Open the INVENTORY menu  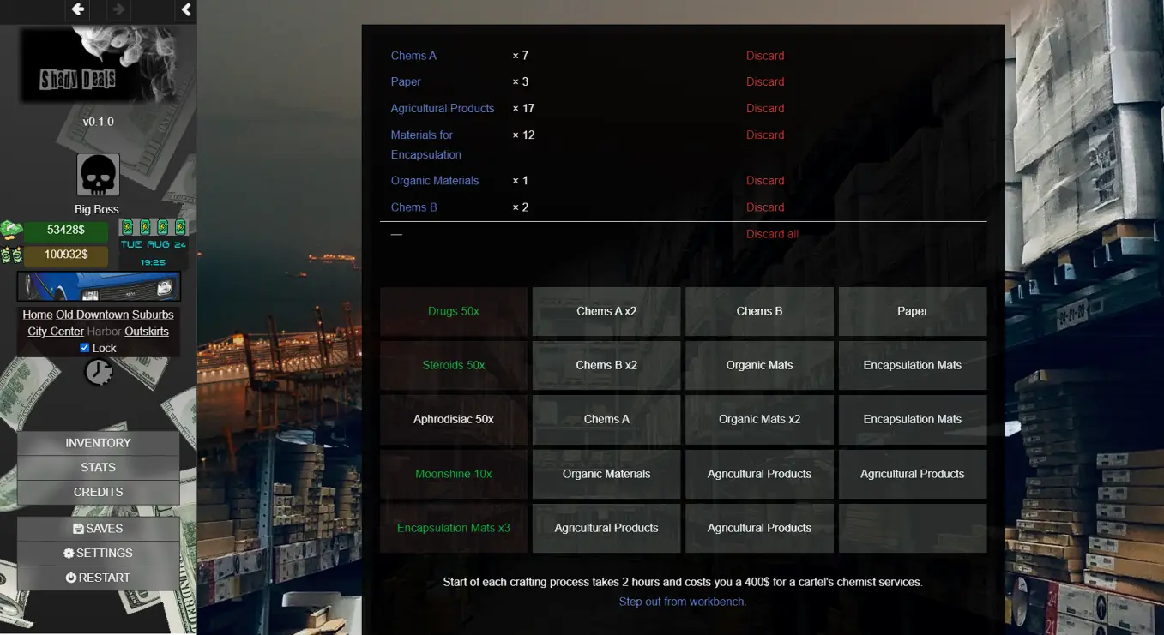(98, 443)
